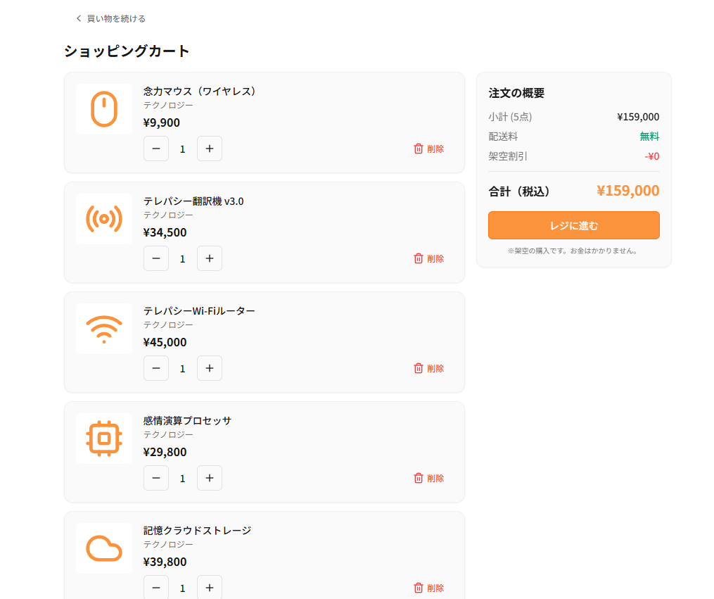Decrease quantity of テレパシー翻訳機 v3.0
This screenshot has height=599, width=714.
point(155,258)
